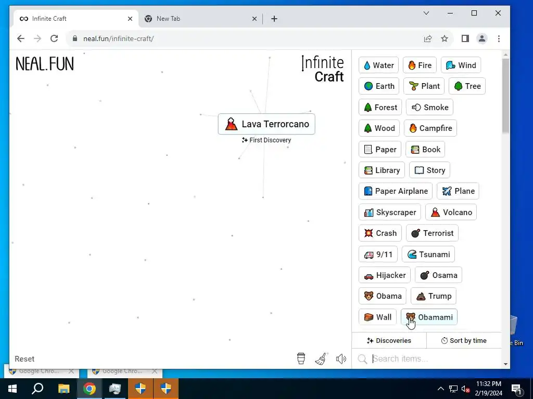The height and width of the screenshot is (399, 533).
Task: Select the Plane element
Action: pyautogui.click(x=458, y=191)
